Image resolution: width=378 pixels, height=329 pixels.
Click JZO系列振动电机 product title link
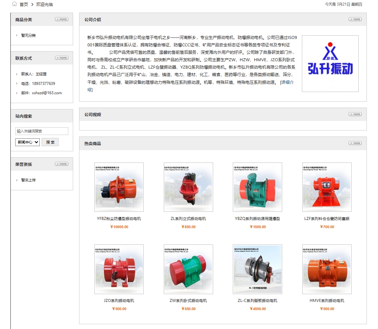tap(119, 300)
